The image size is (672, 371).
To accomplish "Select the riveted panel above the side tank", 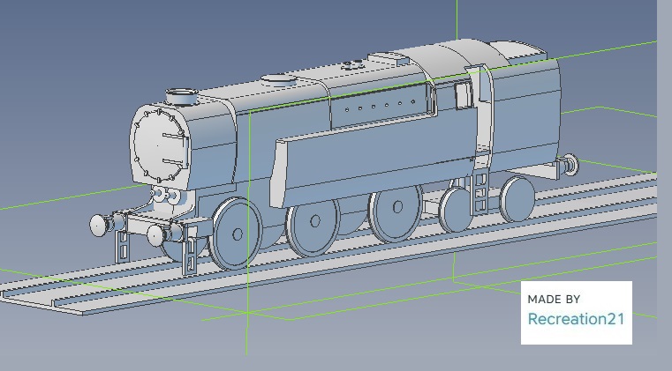I will [x=380, y=108].
